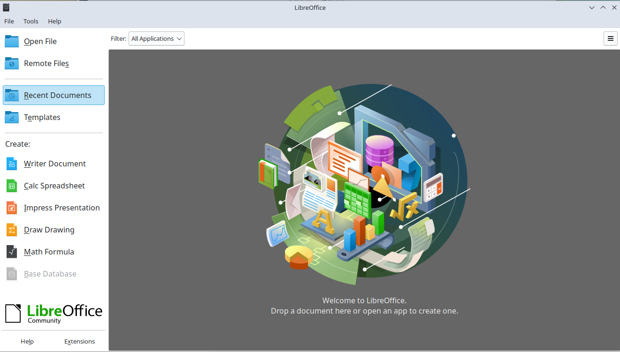This screenshot has width=620, height=352.
Task: Click the Draw Drawing icon
Action: tap(12, 230)
